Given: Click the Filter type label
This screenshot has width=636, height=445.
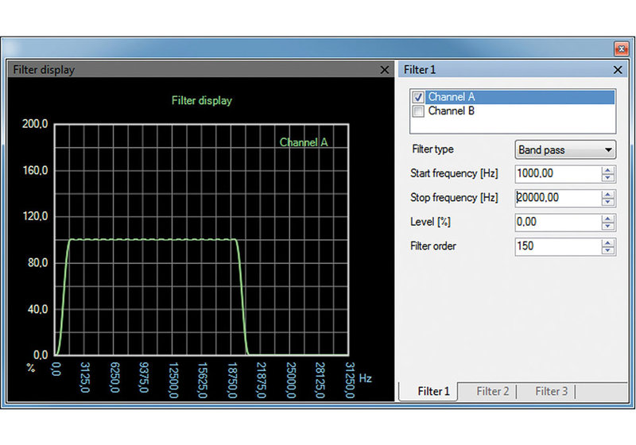Looking at the screenshot, I should point(432,149).
